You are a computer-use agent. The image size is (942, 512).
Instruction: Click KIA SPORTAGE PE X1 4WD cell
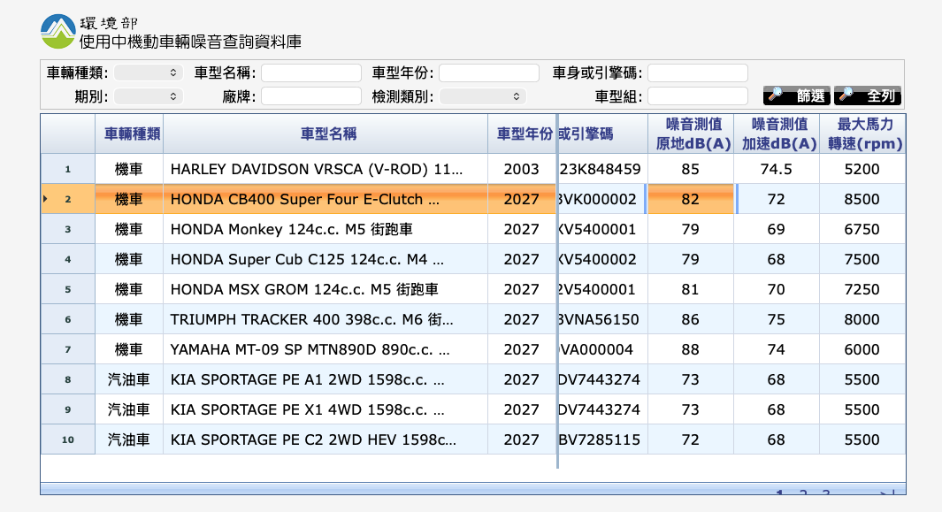325,409
